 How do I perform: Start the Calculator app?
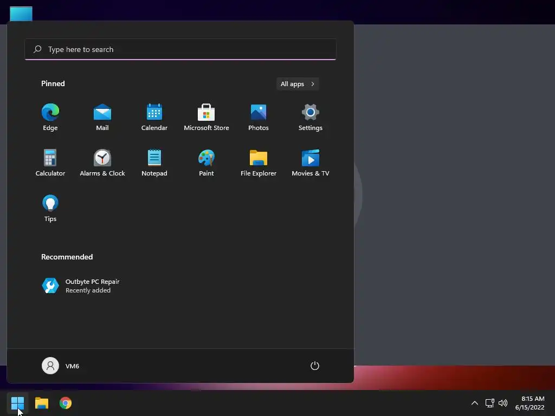tap(50, 162)
